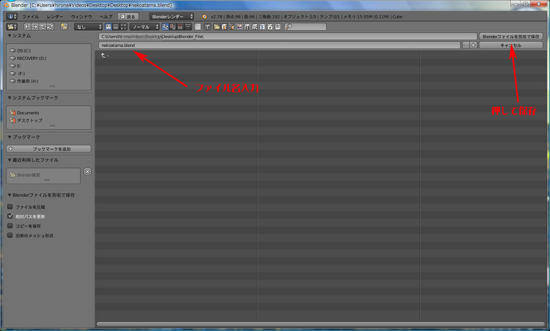This screenshot has width=550, height=331.
Task: Open the File Browser editor type selector
Action: [x=12, y=27]
